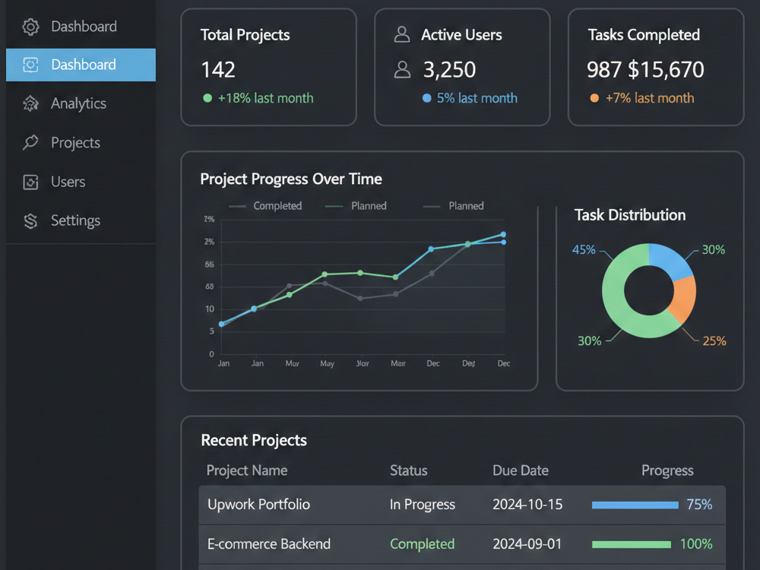This screenshot has width=760, height=570.
Task: Click the orange dot beside +7% last month
Action: (594, 98)
